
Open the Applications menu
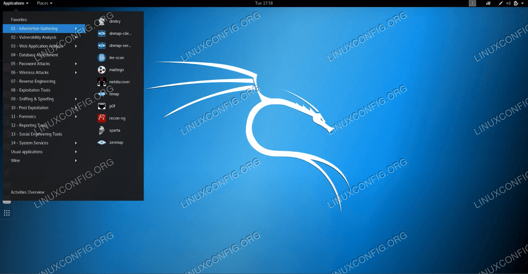pyautogui.click(x=15, y=3)
